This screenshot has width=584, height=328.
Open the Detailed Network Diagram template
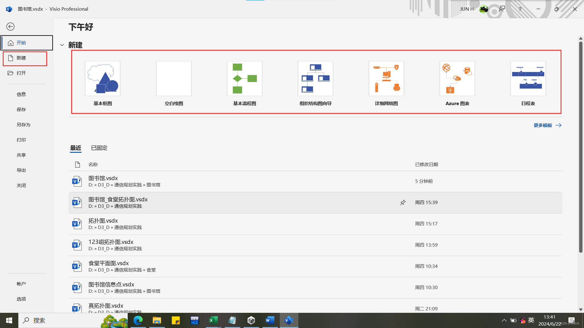pyautogui.click(x=386, y=79)
